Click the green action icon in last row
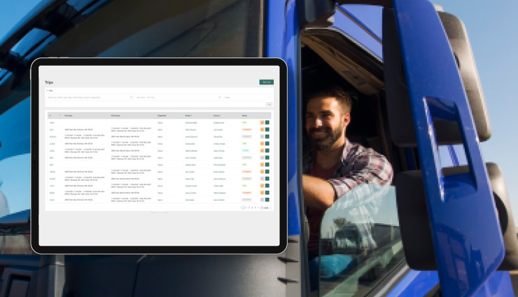 click(x=268, y=200)
